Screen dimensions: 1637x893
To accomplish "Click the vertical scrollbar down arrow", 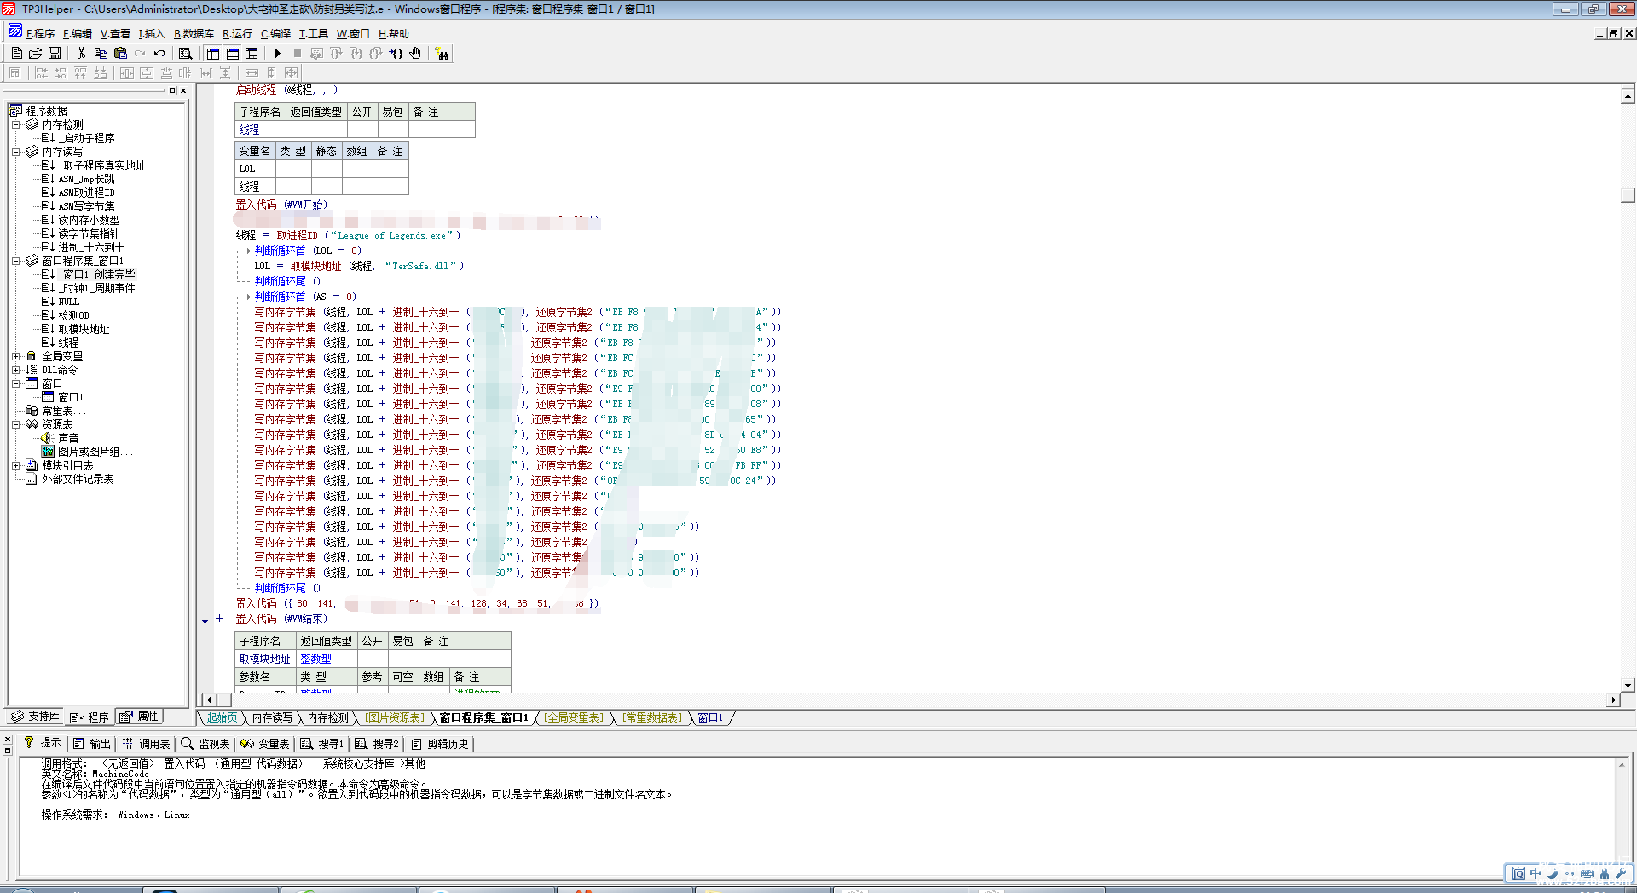I will (1628, 685).
